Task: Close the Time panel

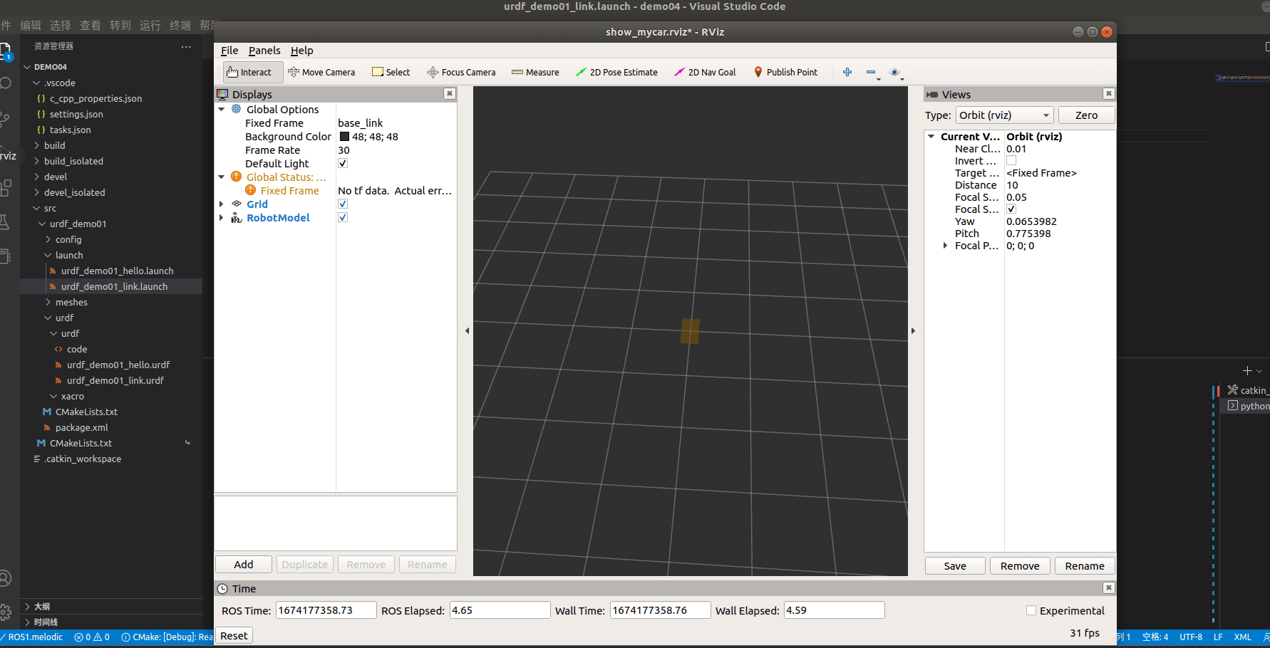Action: coord(1109,587)
